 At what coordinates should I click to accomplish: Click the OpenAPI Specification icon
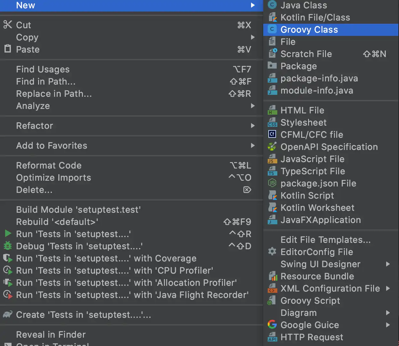[272, 146]
